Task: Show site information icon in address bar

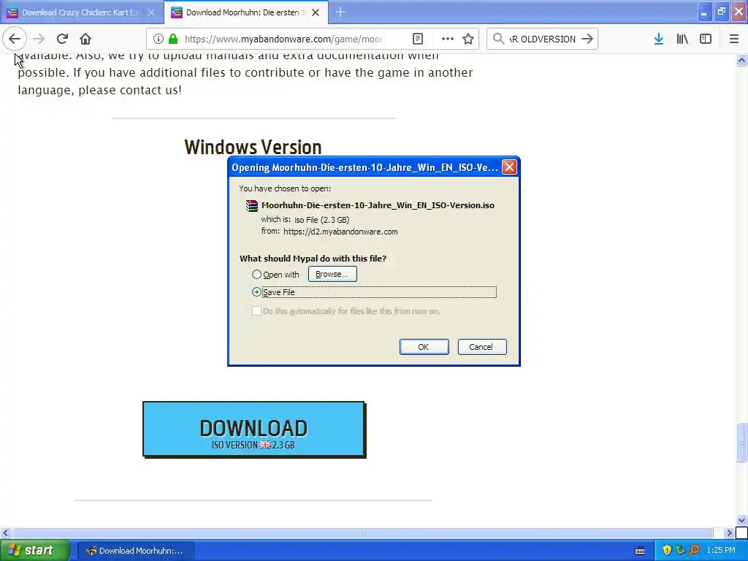Action: pyautogui.click(x=159, y=39)
